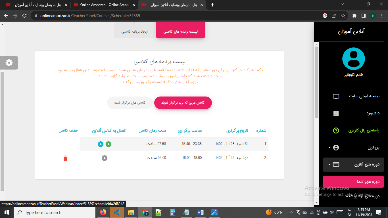Click the مدت زمان کلاس column header
This screenshot has height=218, width=388.
[x=152, y=131]
